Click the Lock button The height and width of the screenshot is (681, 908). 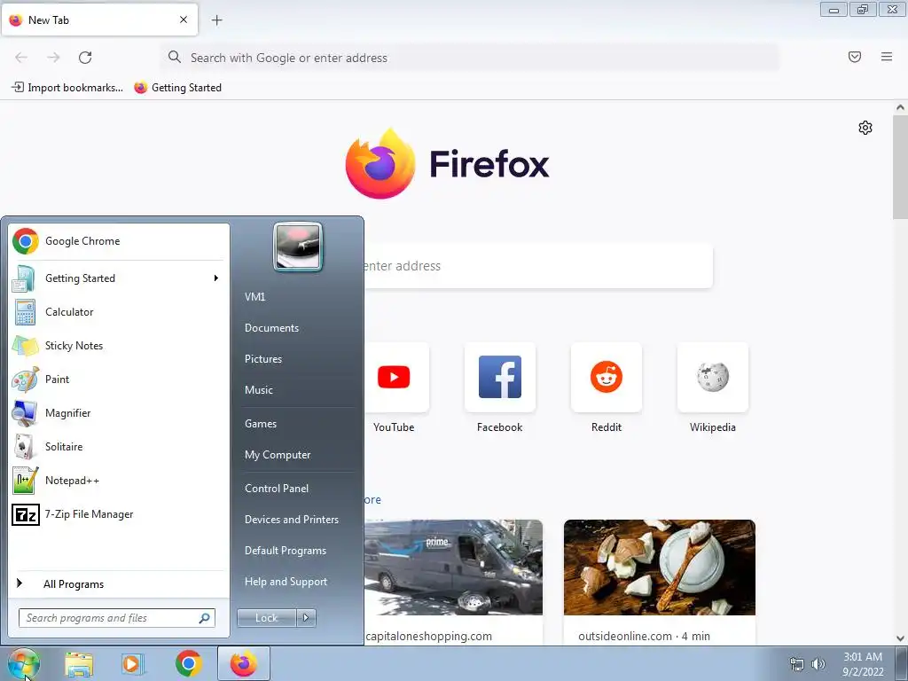(x=267, y=618)
